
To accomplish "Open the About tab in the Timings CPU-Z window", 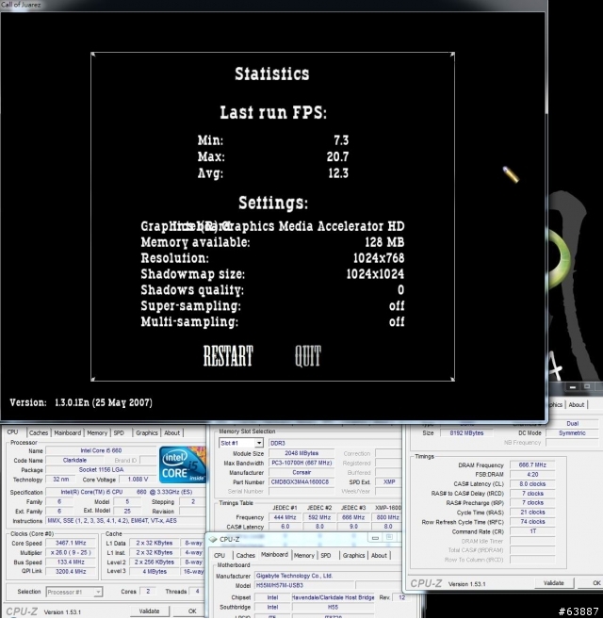I will [577, 404].
